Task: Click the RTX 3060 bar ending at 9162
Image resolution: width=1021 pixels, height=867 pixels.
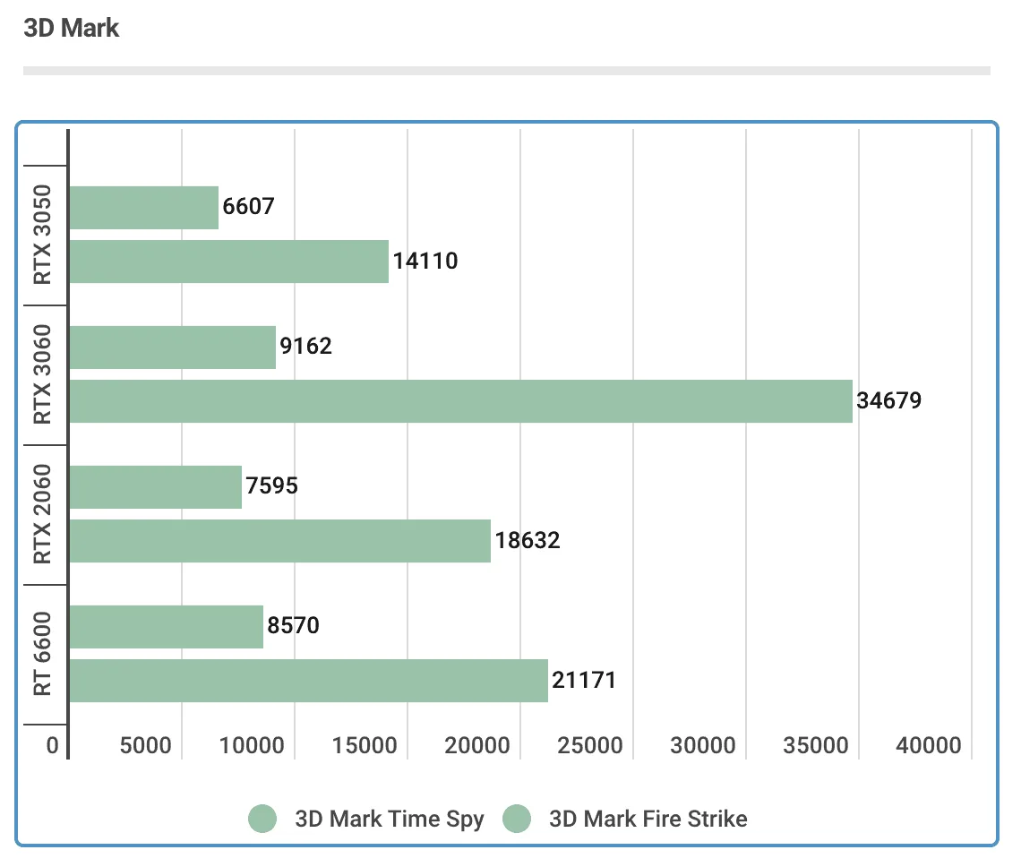Action: click(173, 348)
